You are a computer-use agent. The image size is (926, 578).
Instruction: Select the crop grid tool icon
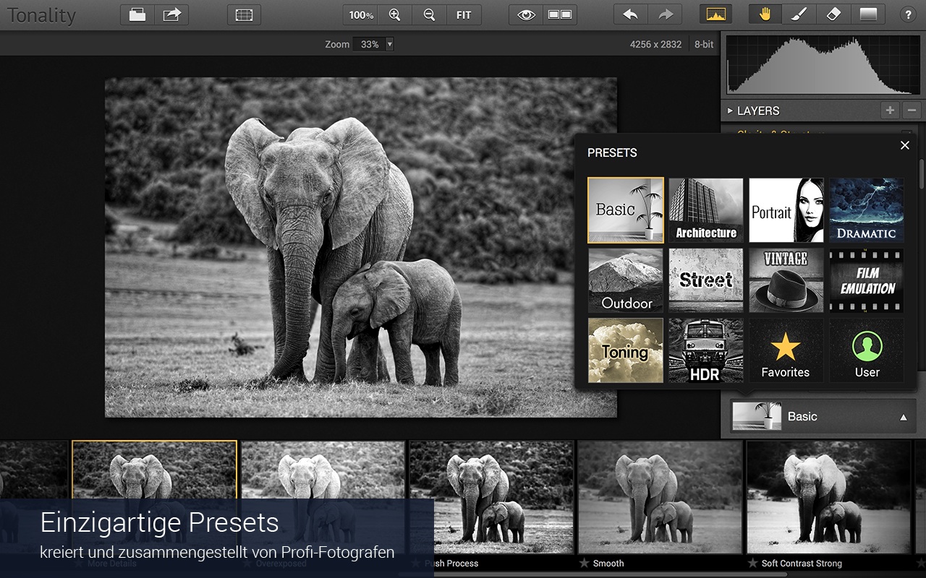pyautogui.click(x=244, y=14)
